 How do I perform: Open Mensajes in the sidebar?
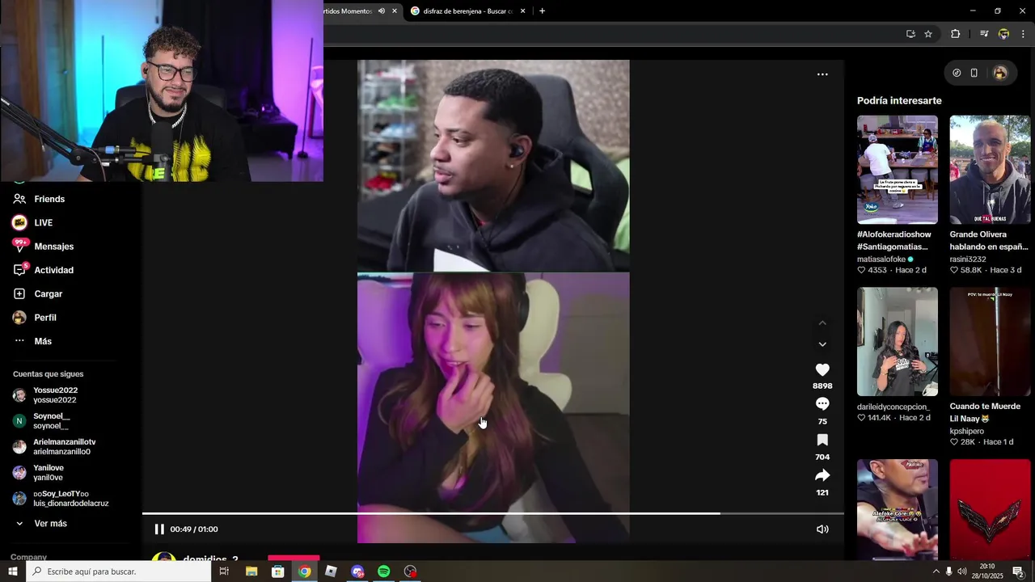pyautogui.click(x=54, y=247)
